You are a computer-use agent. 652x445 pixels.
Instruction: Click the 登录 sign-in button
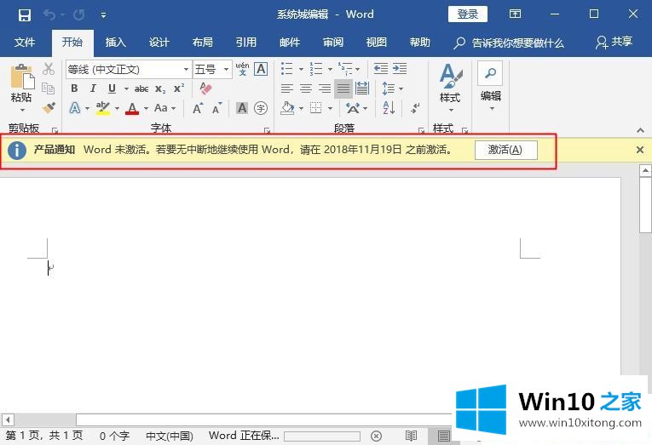[x=467, y=14]
